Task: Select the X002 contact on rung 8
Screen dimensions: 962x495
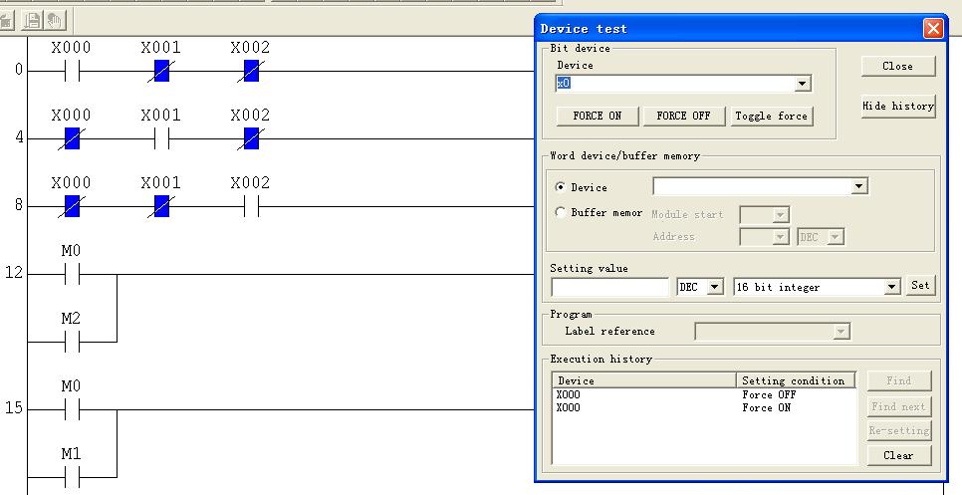Action: click(x=251, y=206)
